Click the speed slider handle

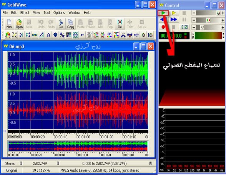202,27
